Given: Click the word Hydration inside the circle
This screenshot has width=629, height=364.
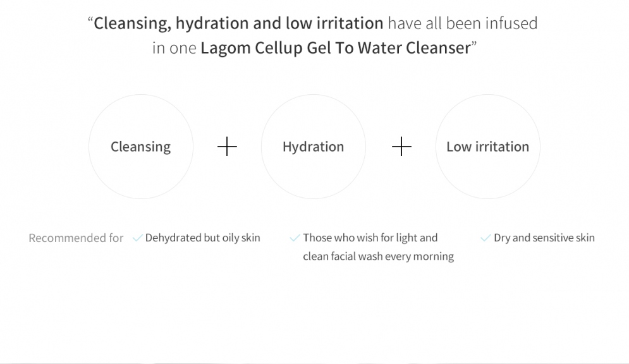Looking at the screenshot, I should [314, 147].
